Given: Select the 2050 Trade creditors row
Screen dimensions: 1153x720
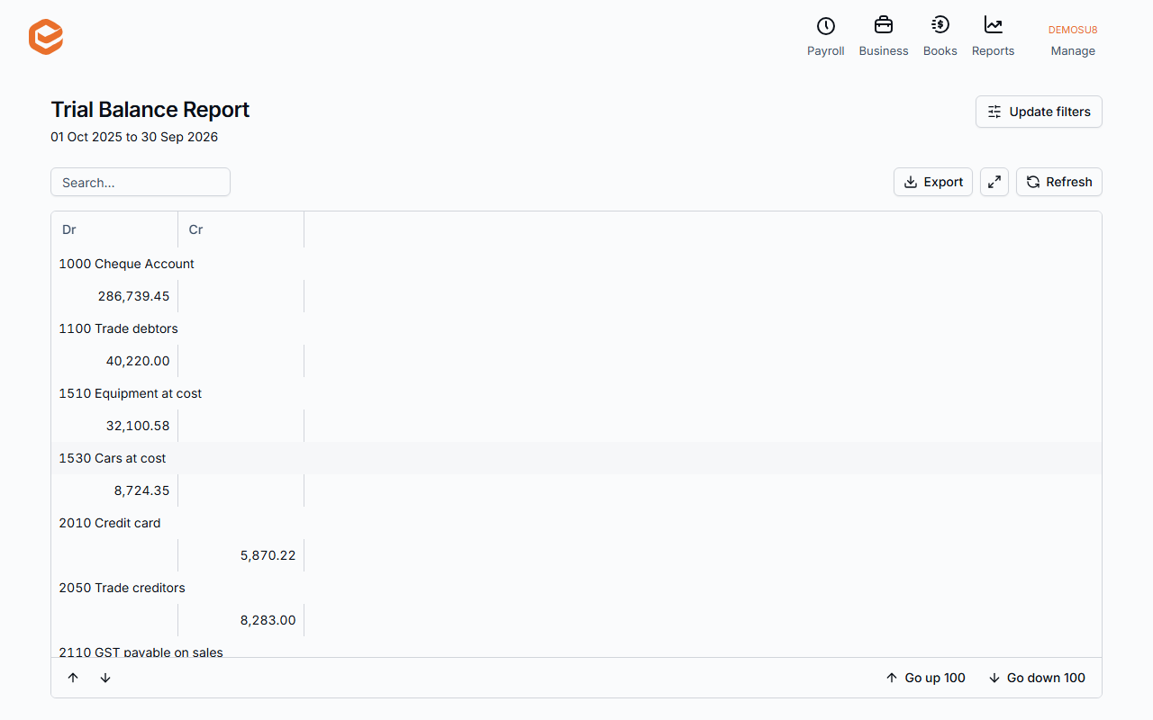Looking at the screenshot, I should [576, 588].
